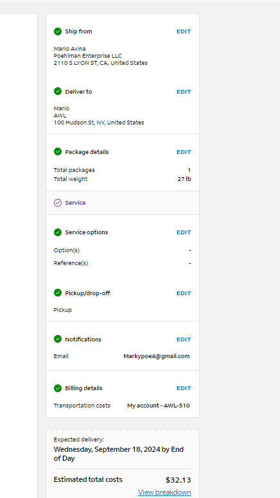Click the My account - AWL-510 billing value
Screen dimensions: 280x498
(x=158, y=406)
